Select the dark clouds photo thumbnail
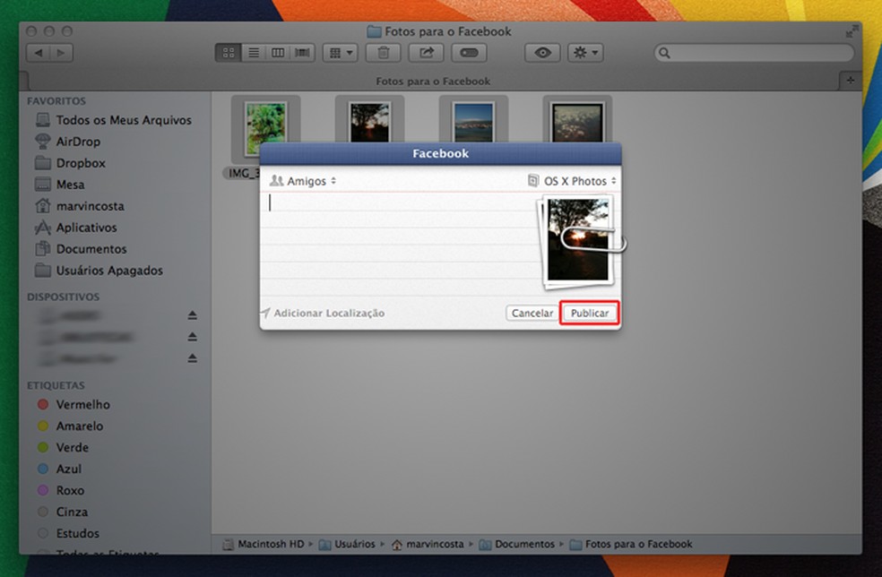The height and width of the screenshot is (577, 882). [x=577, y=120]
